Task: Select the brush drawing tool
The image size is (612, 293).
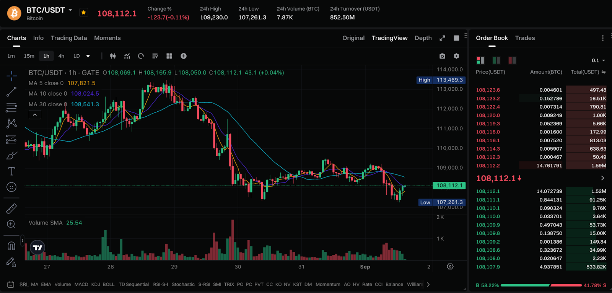Action: (11, 155)
